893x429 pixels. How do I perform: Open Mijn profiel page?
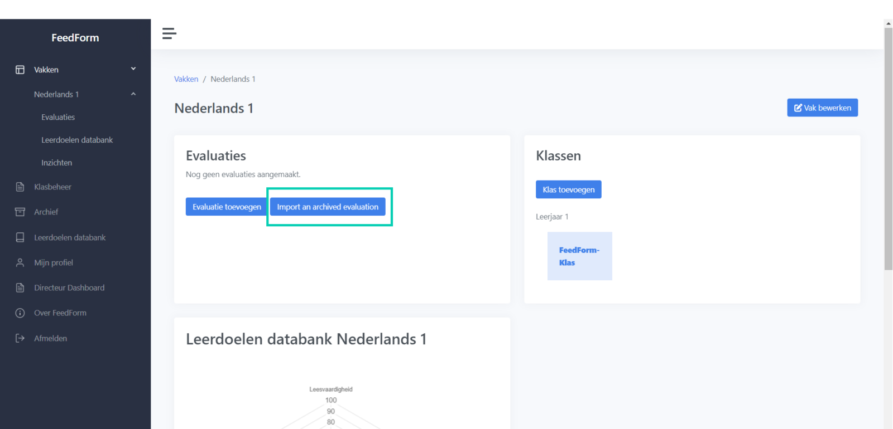coord(54,262)
